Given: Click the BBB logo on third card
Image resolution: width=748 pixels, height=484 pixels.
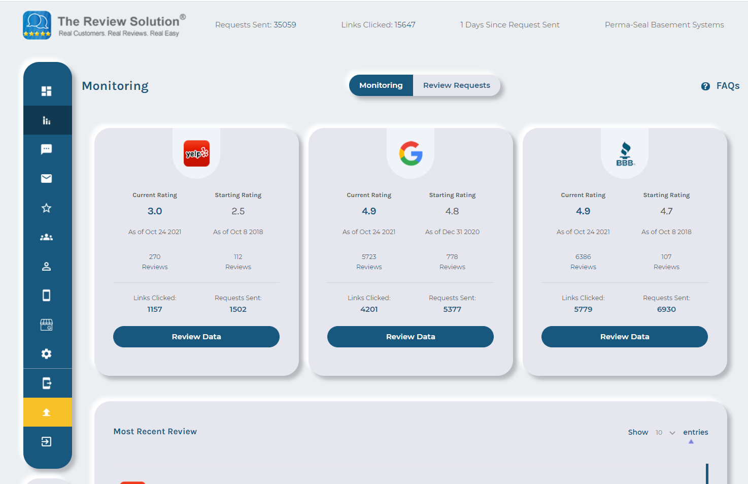Looking at the screenshot, I should [625, 154].
